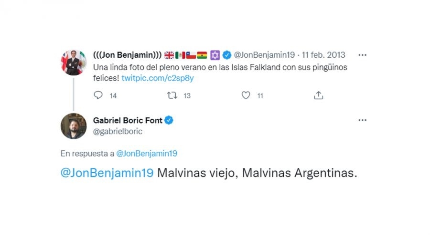This screenshot has height=241, width=430.
Task: Click the Star of David emoji in the name
Action: 215,55
